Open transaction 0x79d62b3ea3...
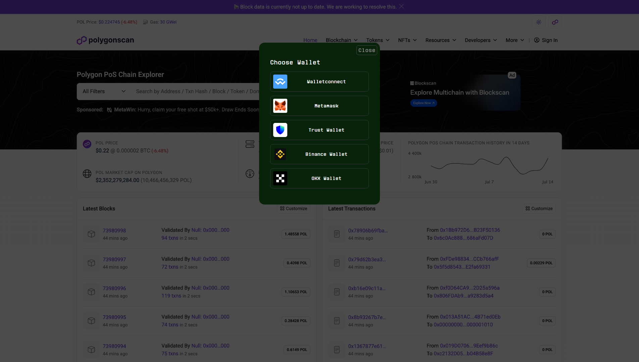This screenshot has height=362, width=639. 367,260
